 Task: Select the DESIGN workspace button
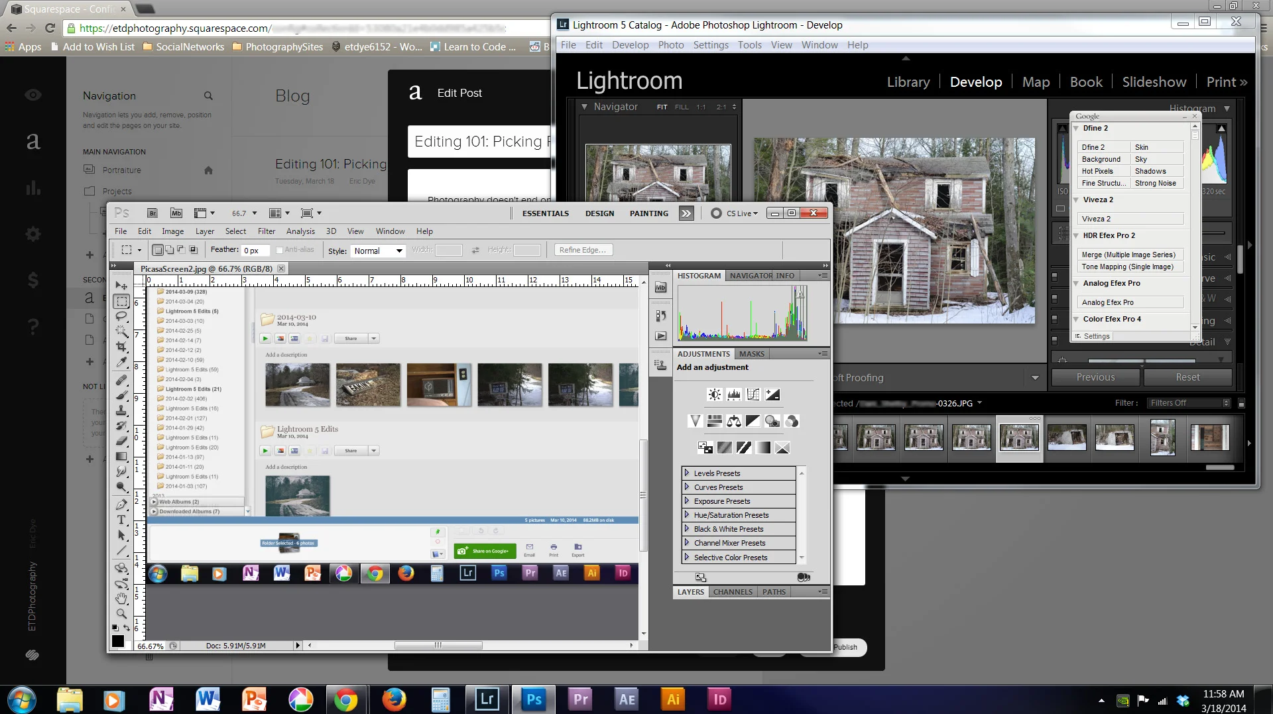tap(599, 213)
